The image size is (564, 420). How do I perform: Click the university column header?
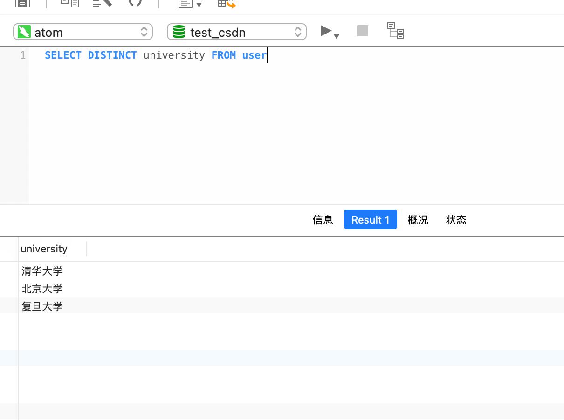click(53, 249)
